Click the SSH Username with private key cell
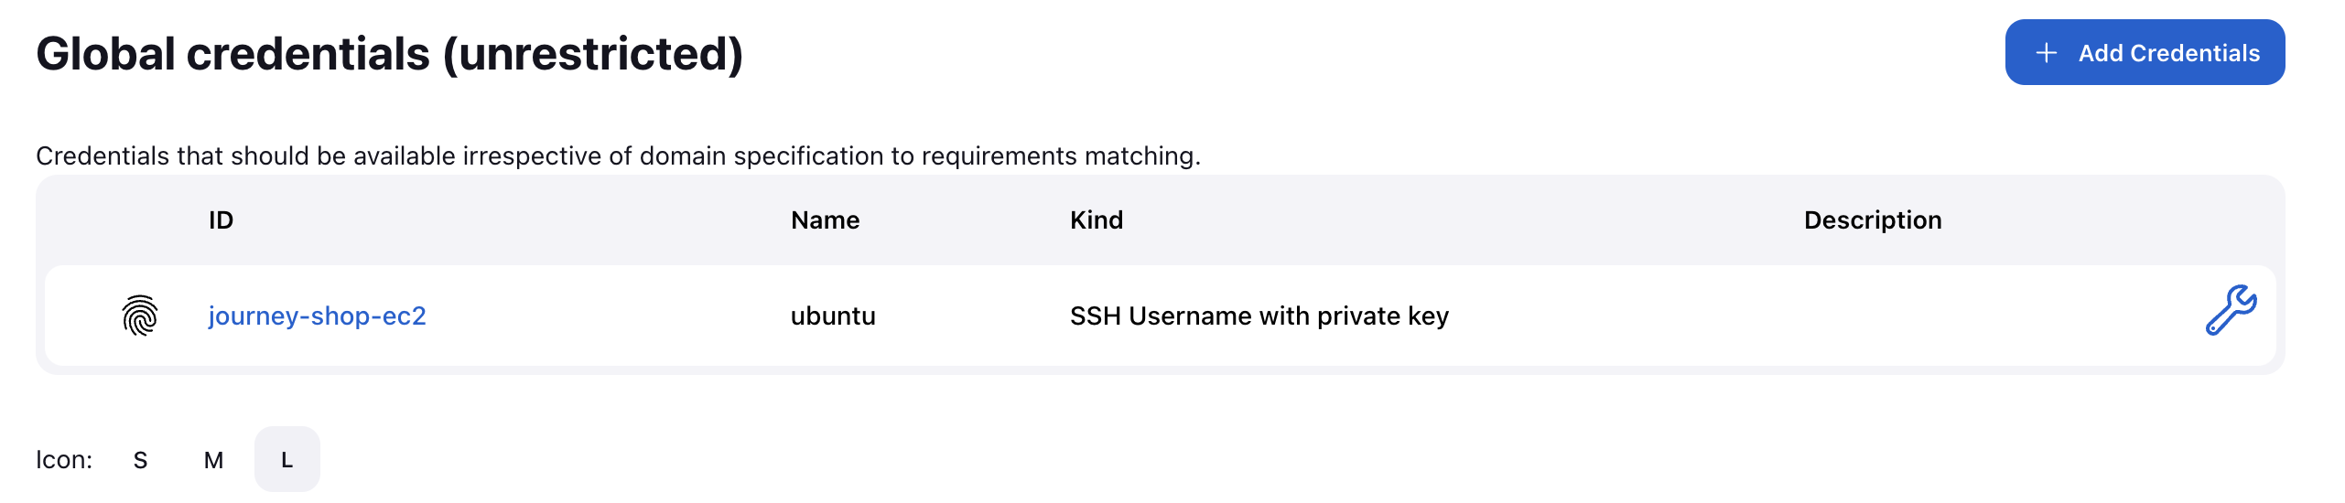The width and height of the screenshot is (2345, 503). (1259, 316)
